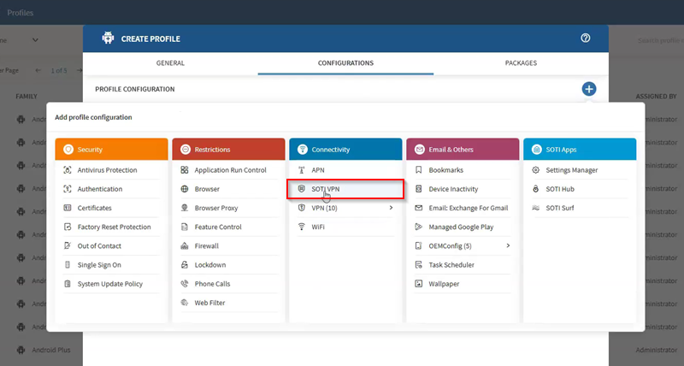Select Factory Reset Protection
684x366 pixels.
114,227
